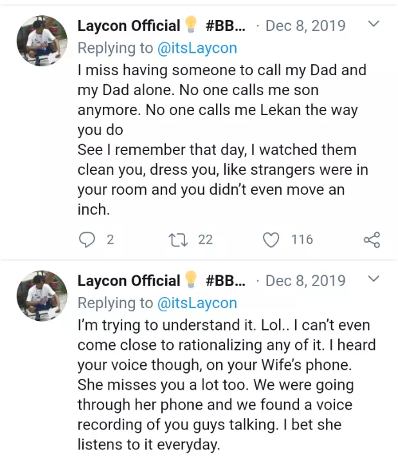View the 22 retweets count
This screenshot has width=398, height=463.
(x=205, y=240)
